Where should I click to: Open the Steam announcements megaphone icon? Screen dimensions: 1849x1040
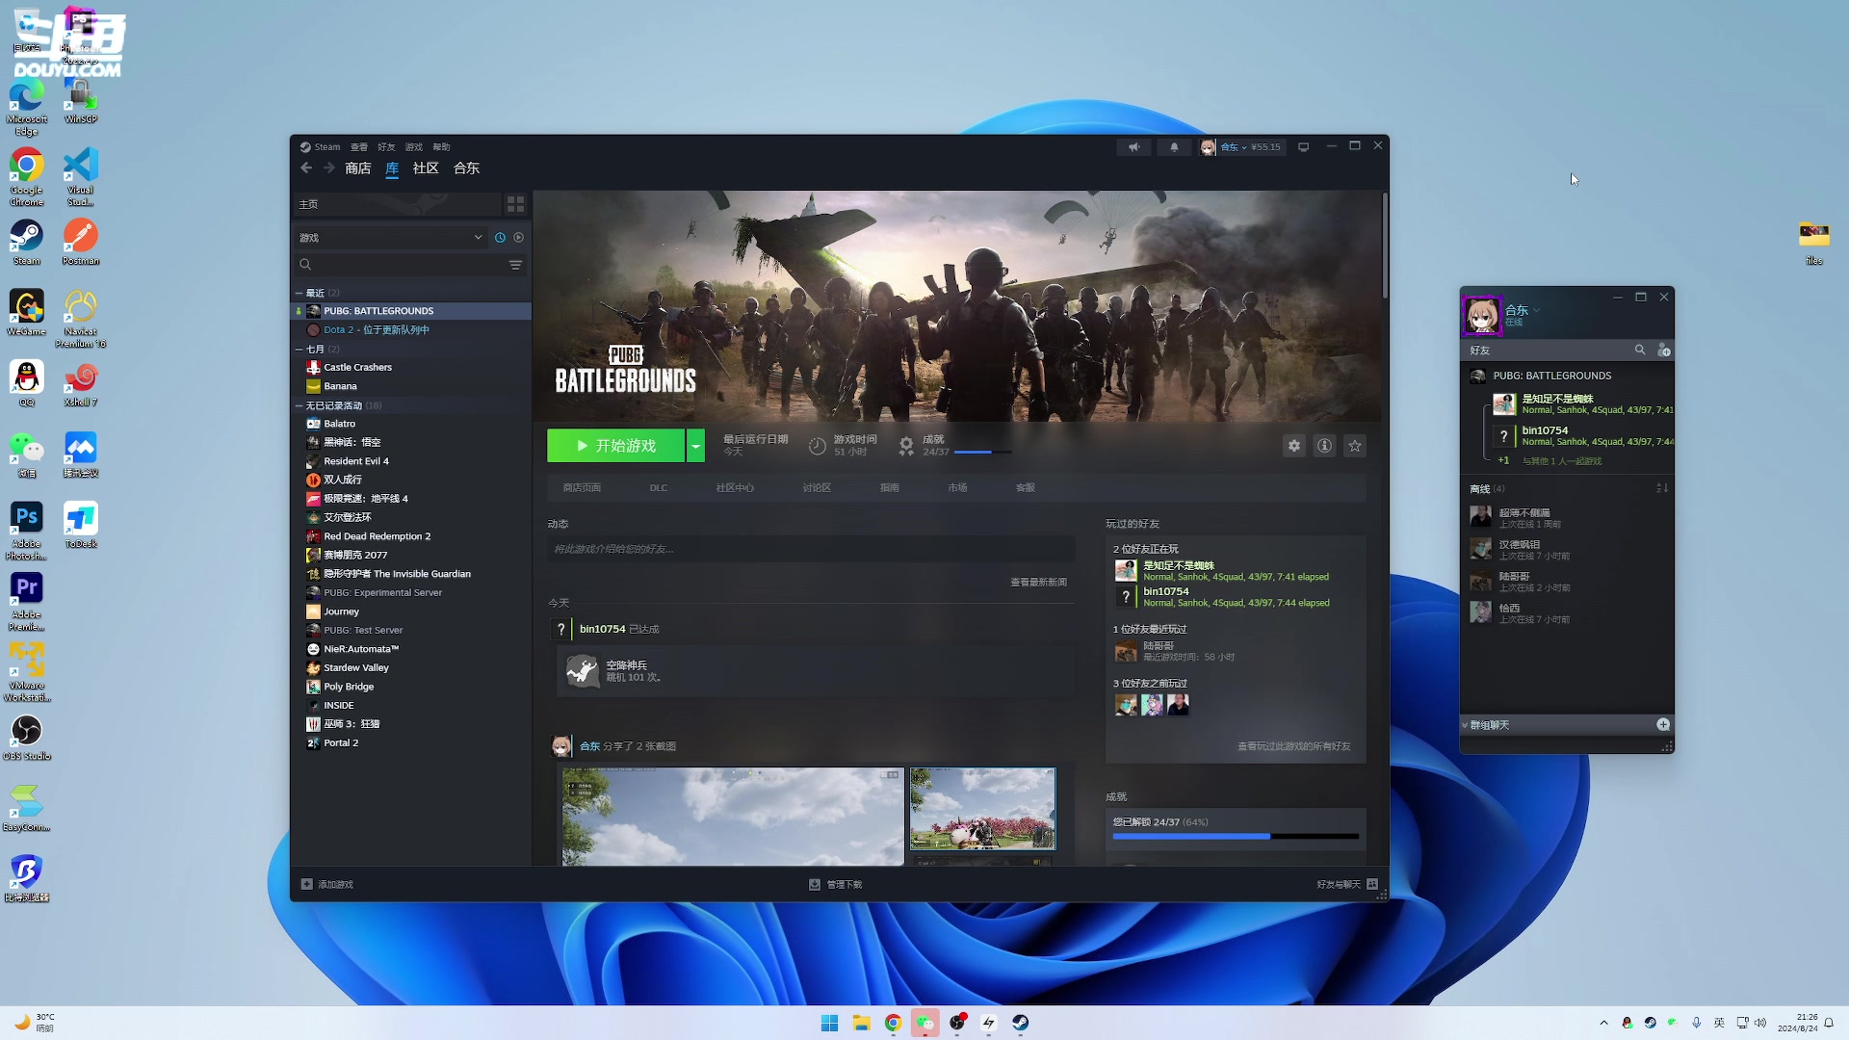(x=1134, y=147)
